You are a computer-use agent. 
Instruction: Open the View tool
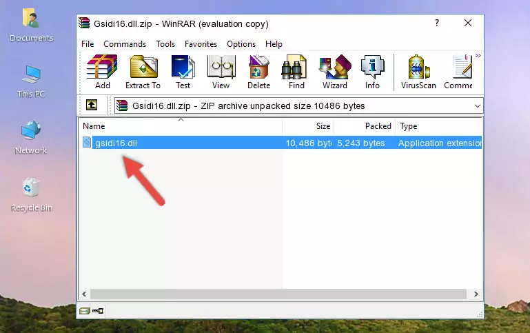(221, 72)
